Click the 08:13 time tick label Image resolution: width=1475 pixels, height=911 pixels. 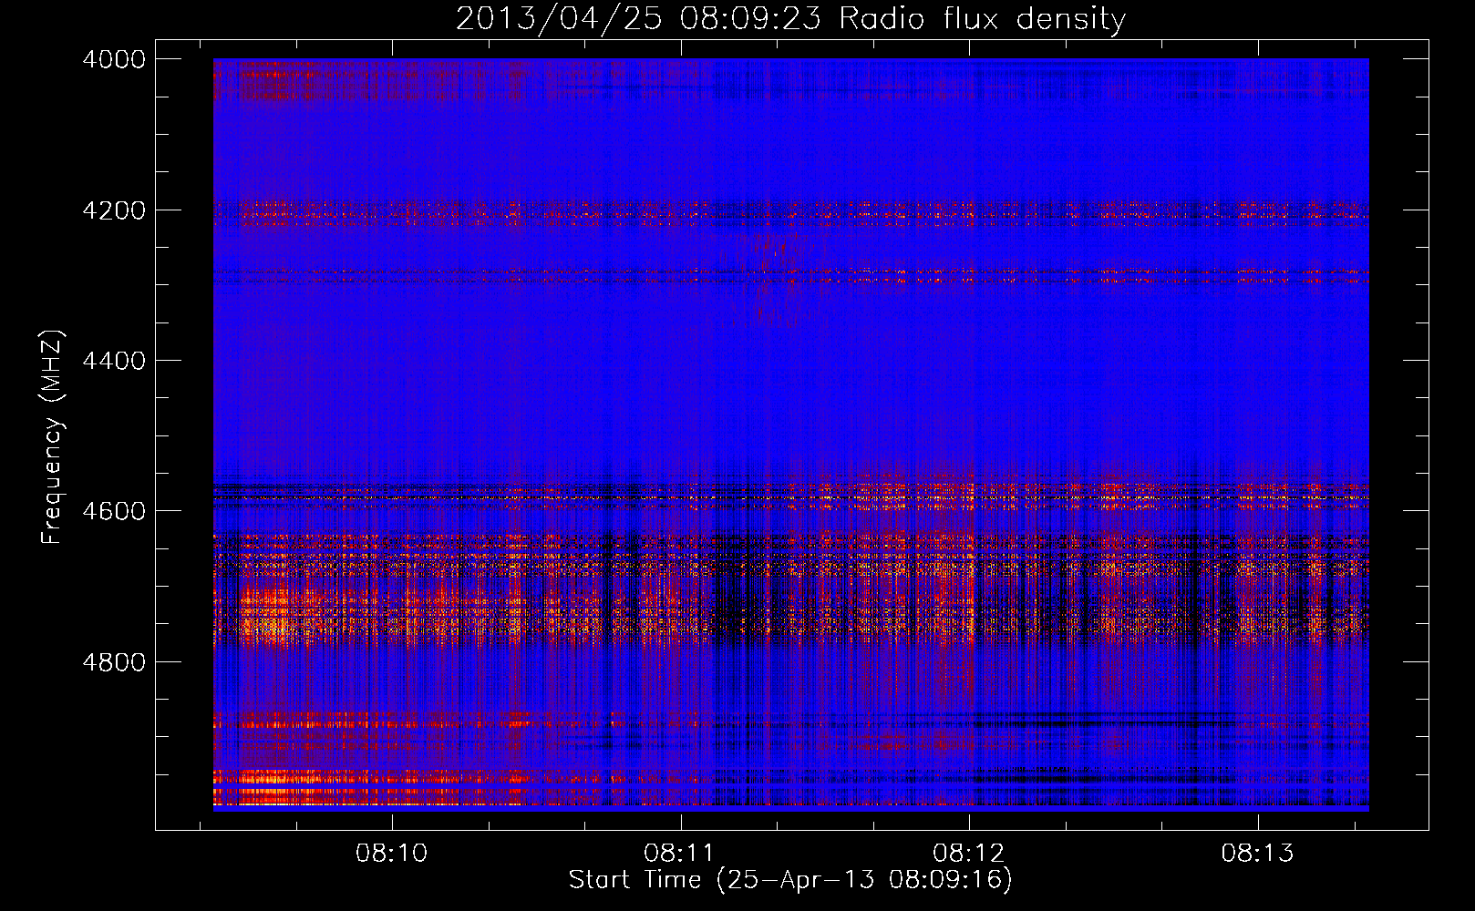[1258, 854]
